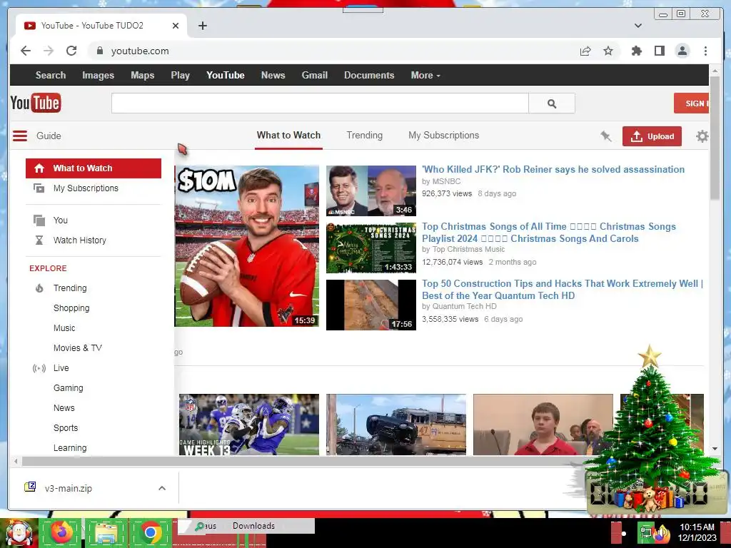Go back with the browser back arrow
The height and width of the screenshot is (548, 731).
pos(26,51)
